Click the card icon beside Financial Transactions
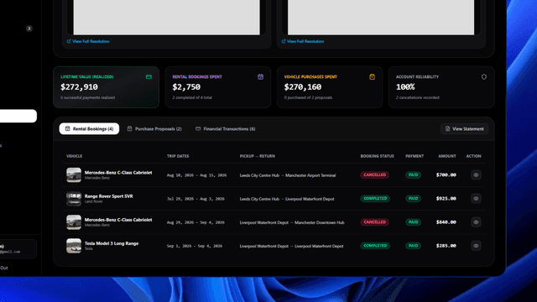537x302 pixels. [198, 128]
